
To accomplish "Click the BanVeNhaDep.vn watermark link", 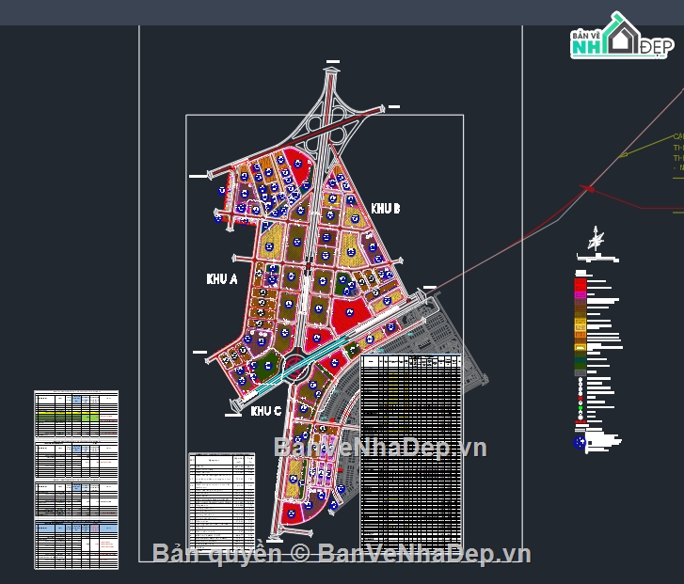I will point(380,448).
